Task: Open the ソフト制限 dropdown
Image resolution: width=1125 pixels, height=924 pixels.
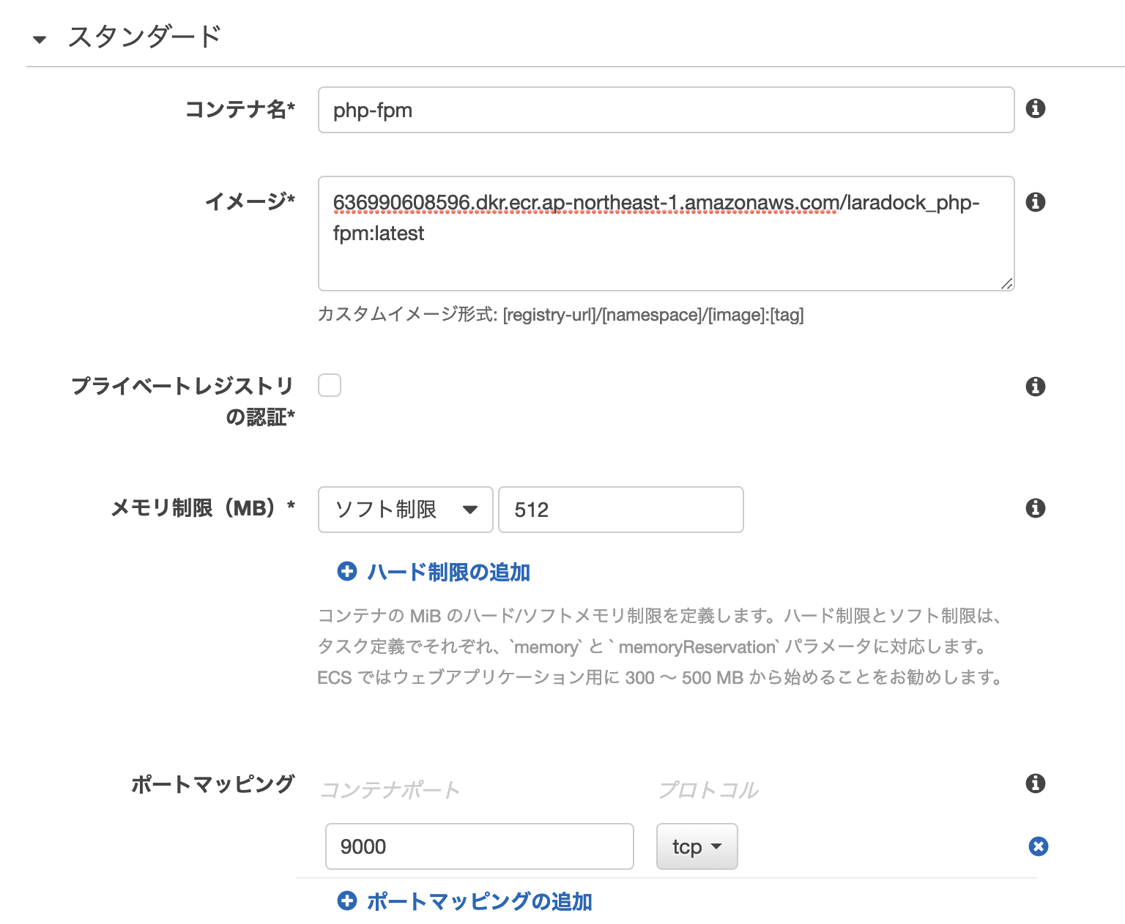Action: click(405, 510)
